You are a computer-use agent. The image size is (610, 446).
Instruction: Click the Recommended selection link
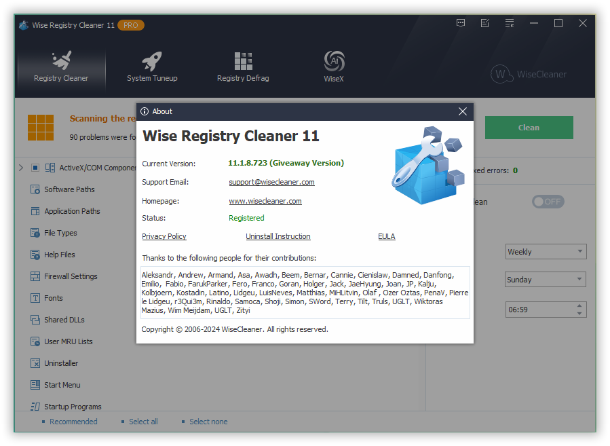click(73, 422)
